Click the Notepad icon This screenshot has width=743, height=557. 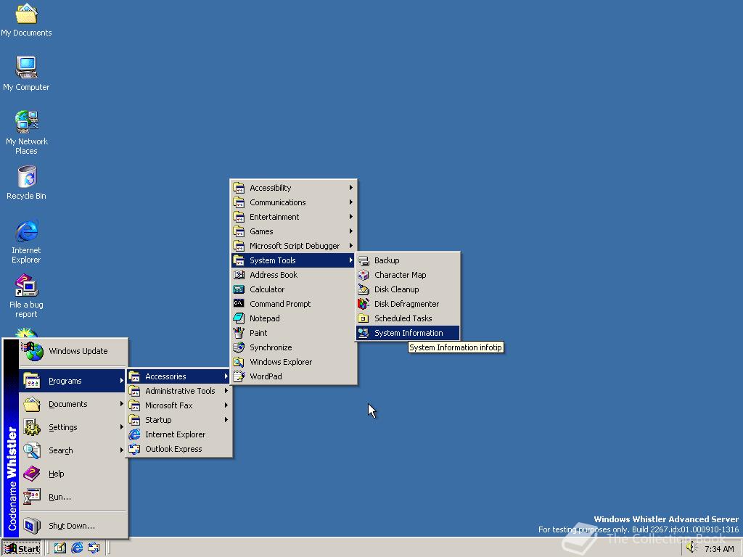click(239, 318)
